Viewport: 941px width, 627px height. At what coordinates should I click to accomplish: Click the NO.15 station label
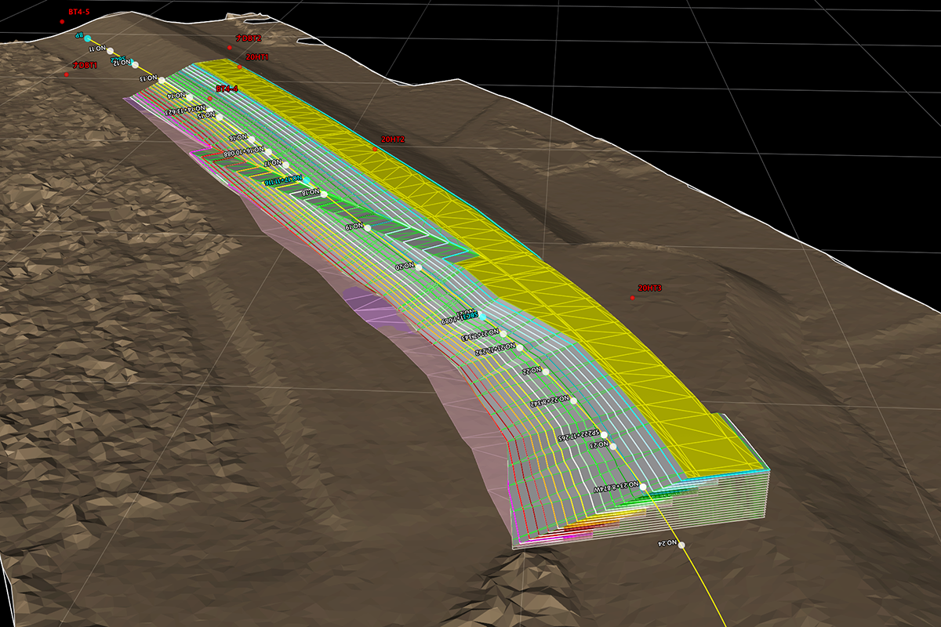[205, 115]
